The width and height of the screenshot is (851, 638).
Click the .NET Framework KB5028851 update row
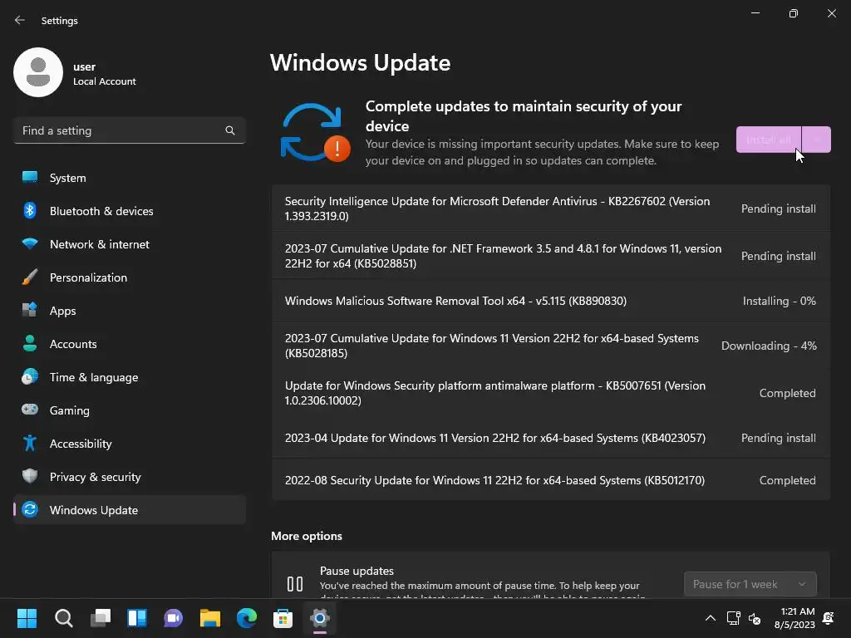pos(551,256)
